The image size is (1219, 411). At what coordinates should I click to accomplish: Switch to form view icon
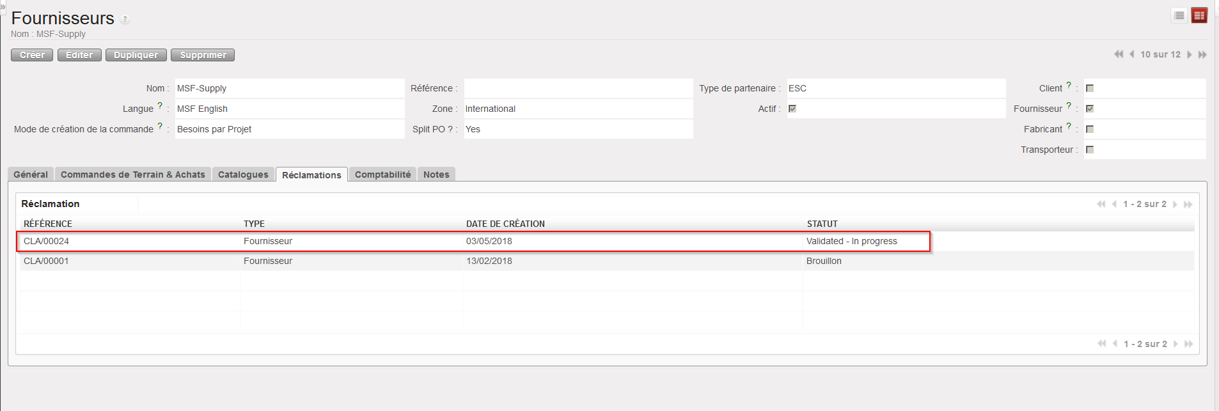(x=1199, y=15)
